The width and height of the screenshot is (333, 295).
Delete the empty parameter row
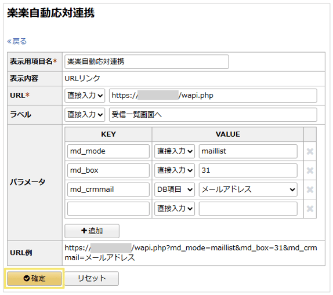pyautogui.click(x=310, y=209)
